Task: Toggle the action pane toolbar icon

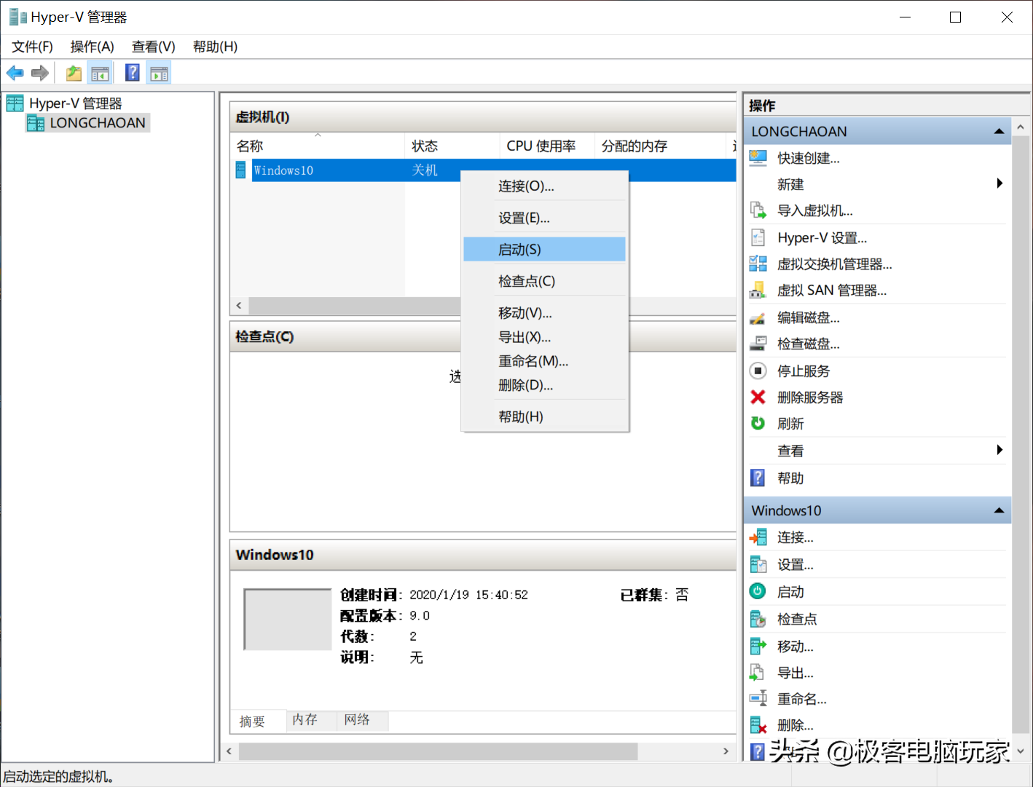Action: 159,73
